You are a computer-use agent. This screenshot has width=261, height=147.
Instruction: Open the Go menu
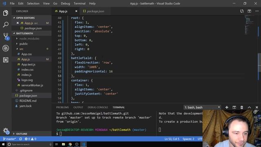[55, 3]
